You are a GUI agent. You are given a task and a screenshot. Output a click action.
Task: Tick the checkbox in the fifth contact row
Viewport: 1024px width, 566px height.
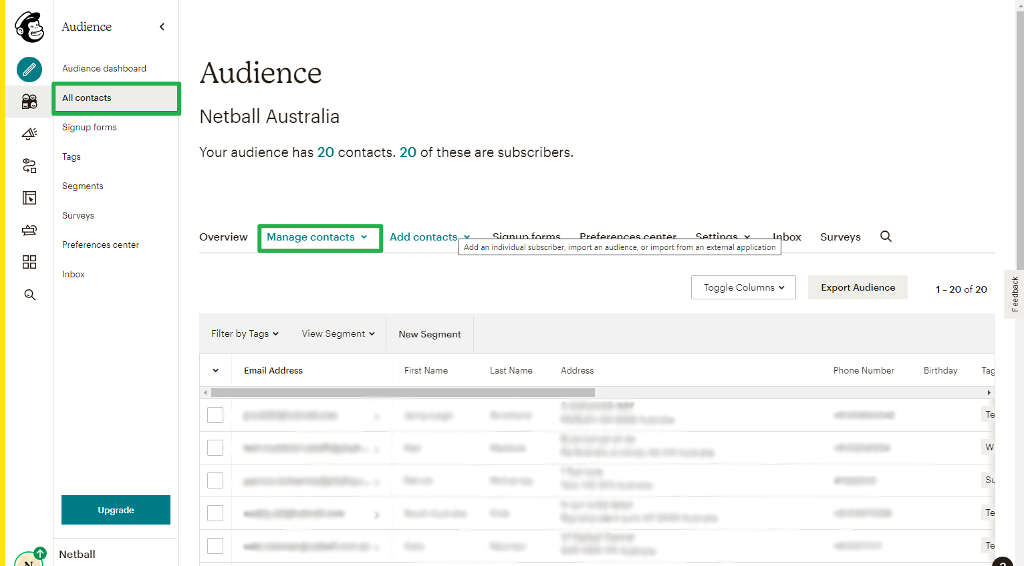pos(215,546)
